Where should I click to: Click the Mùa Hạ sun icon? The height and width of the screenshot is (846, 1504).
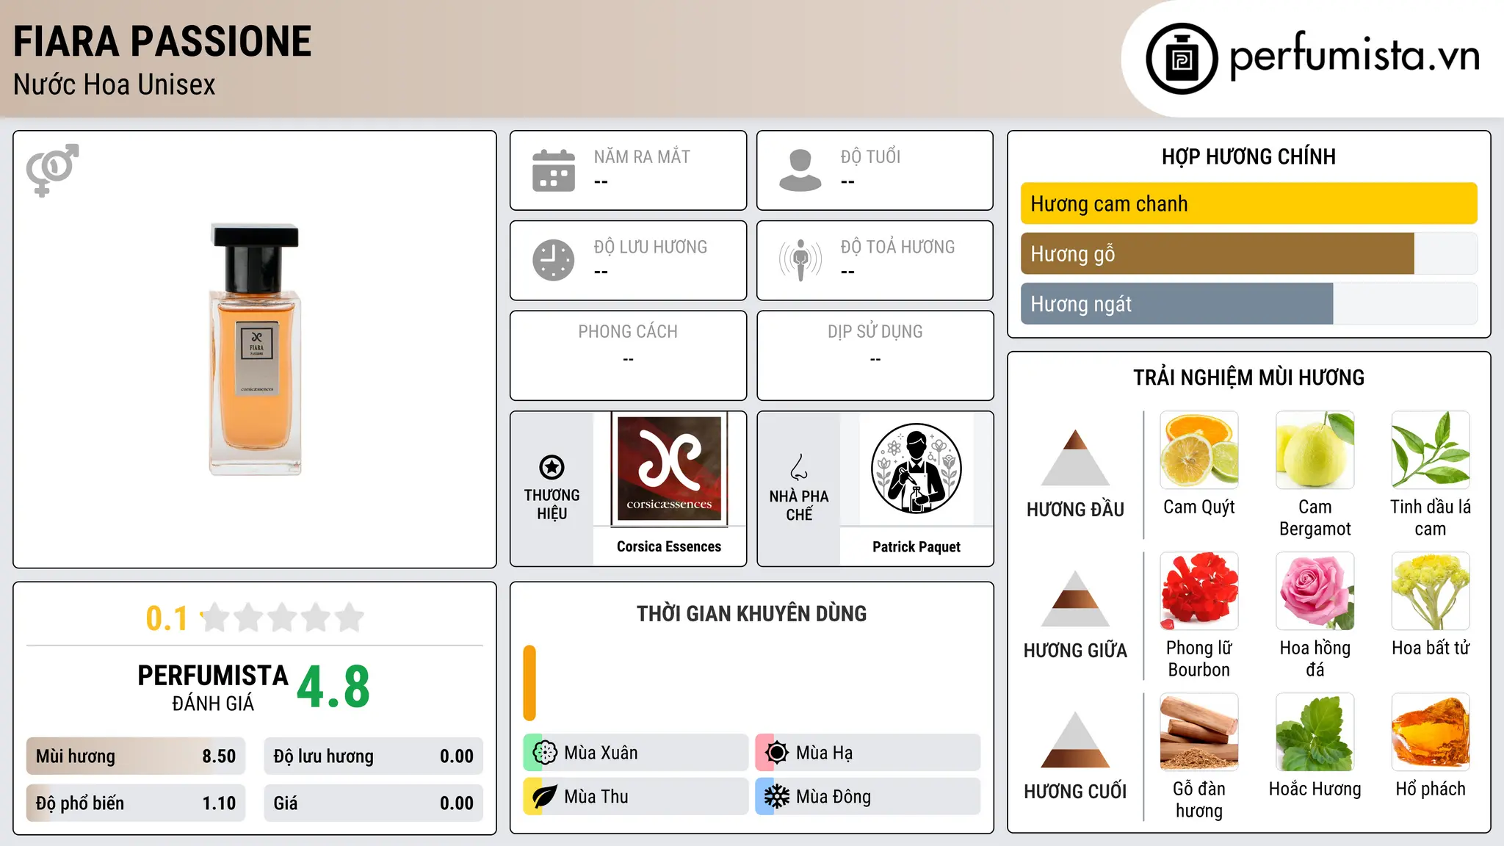click(776, 752)
